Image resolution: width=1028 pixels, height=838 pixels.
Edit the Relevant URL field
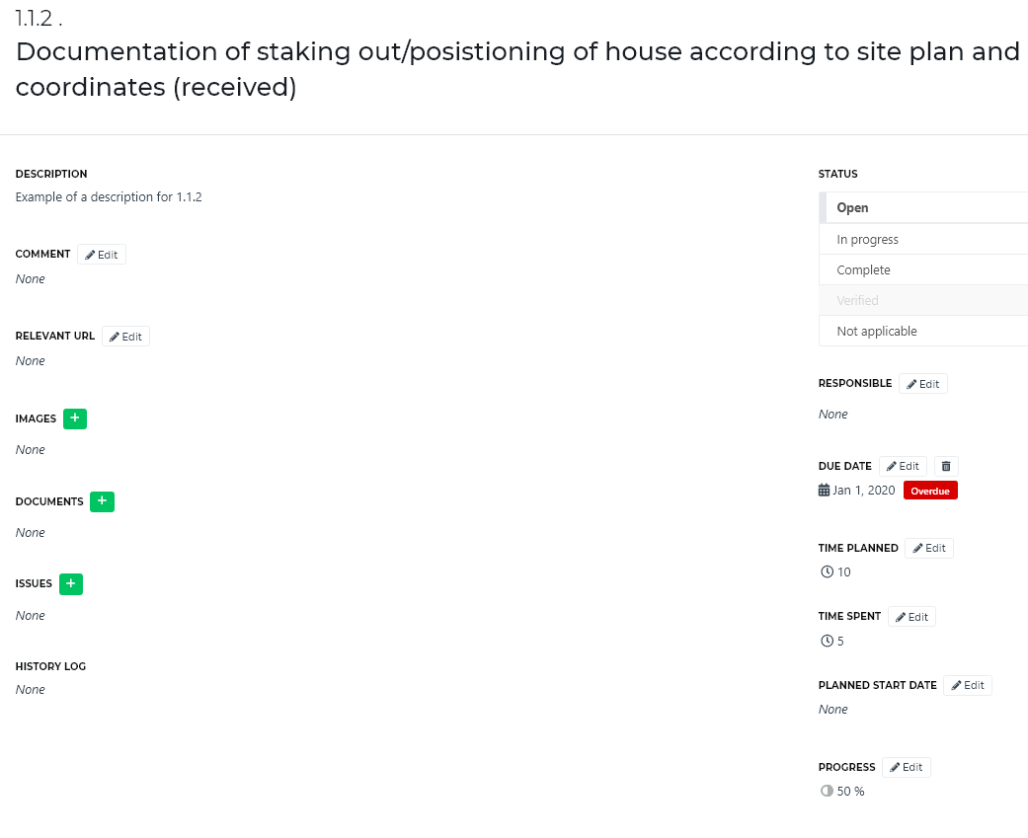coord(125,337)
